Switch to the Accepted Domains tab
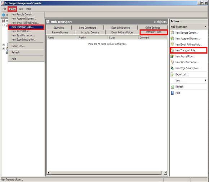Screen dimensions: 209x182 (x=90, y=33)
